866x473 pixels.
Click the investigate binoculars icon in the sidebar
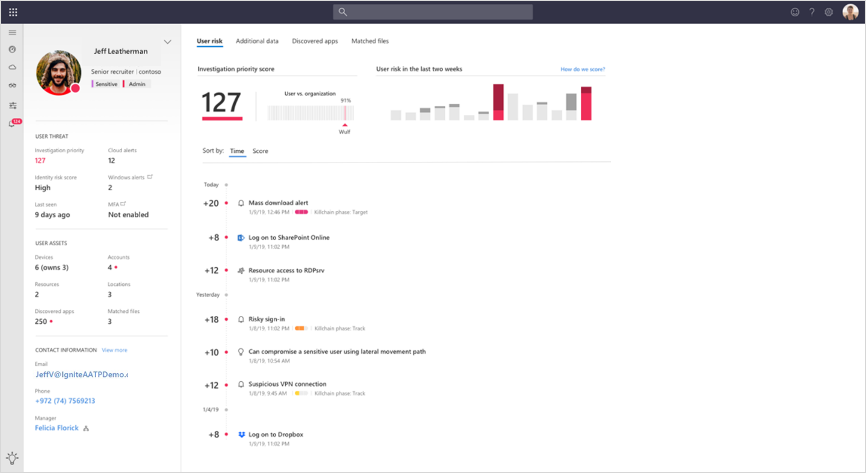[x=12, y=85]
